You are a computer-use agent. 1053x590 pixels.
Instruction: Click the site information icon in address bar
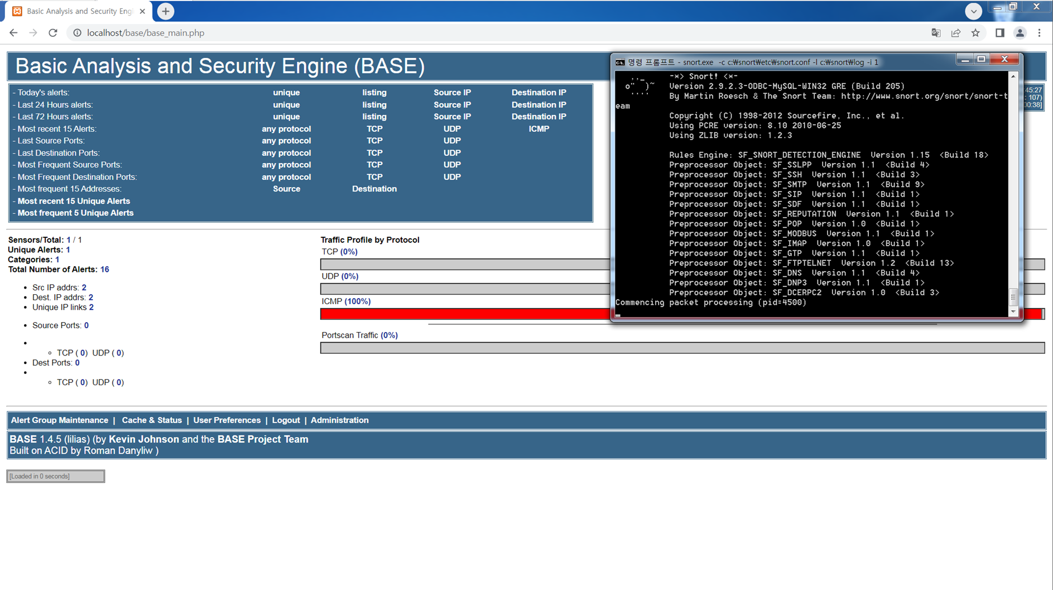[77, 33]
